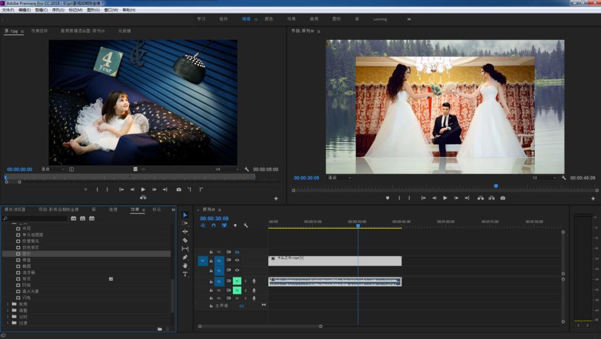Select the Ripple Edit tool
The image size is (601, 339).
pos(185,232)
